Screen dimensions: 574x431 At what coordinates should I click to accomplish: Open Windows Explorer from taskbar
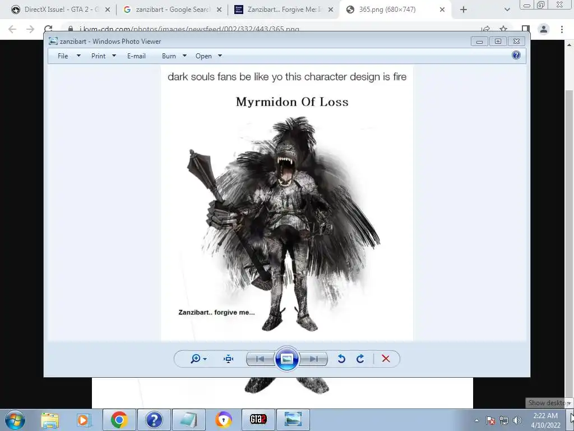coord(50,420)
